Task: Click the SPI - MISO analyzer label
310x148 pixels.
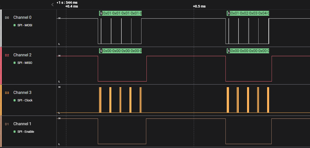Action: pos(25,63)
